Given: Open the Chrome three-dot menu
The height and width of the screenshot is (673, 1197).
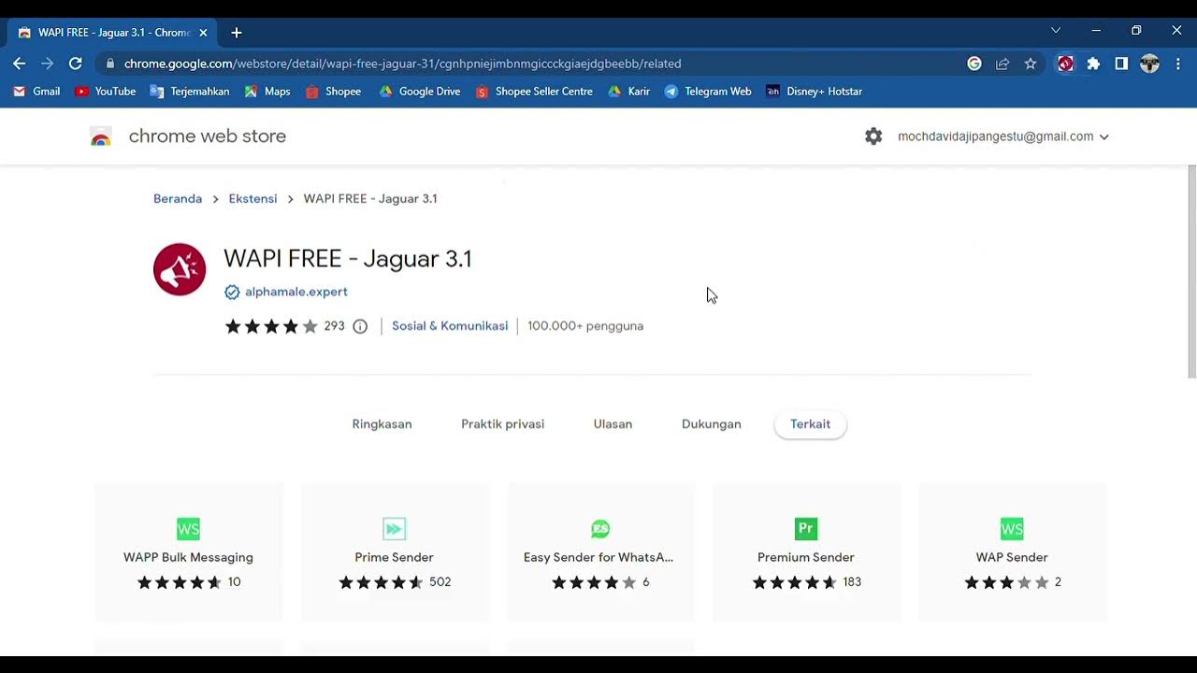Looking at the screenshot, I should 1177,64.
